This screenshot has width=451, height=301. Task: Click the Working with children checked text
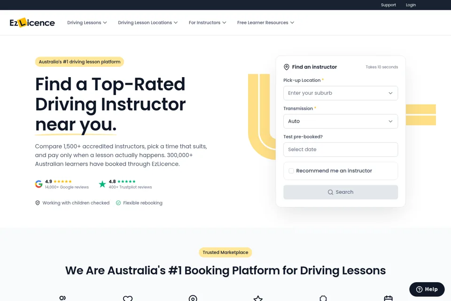tap(76, 203)
